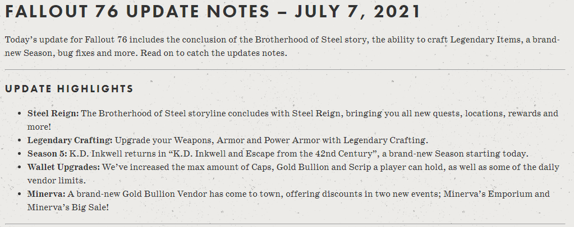Click the Update Highlights heading
The image size is (574, 227).
[x=69, y=89]
